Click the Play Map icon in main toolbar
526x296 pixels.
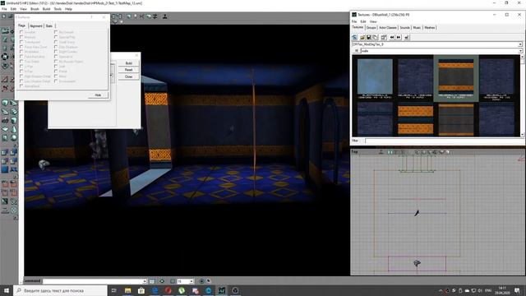coord(164,16)
